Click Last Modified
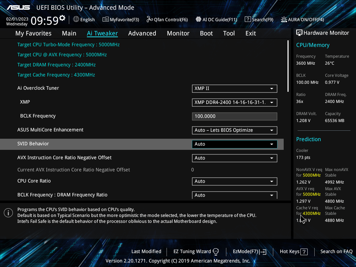The width and height of the screenshot is (356, 267). (146, 252)
